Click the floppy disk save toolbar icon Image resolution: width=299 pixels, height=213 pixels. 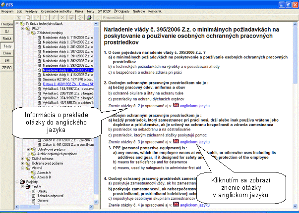click(x=71, y=17)
